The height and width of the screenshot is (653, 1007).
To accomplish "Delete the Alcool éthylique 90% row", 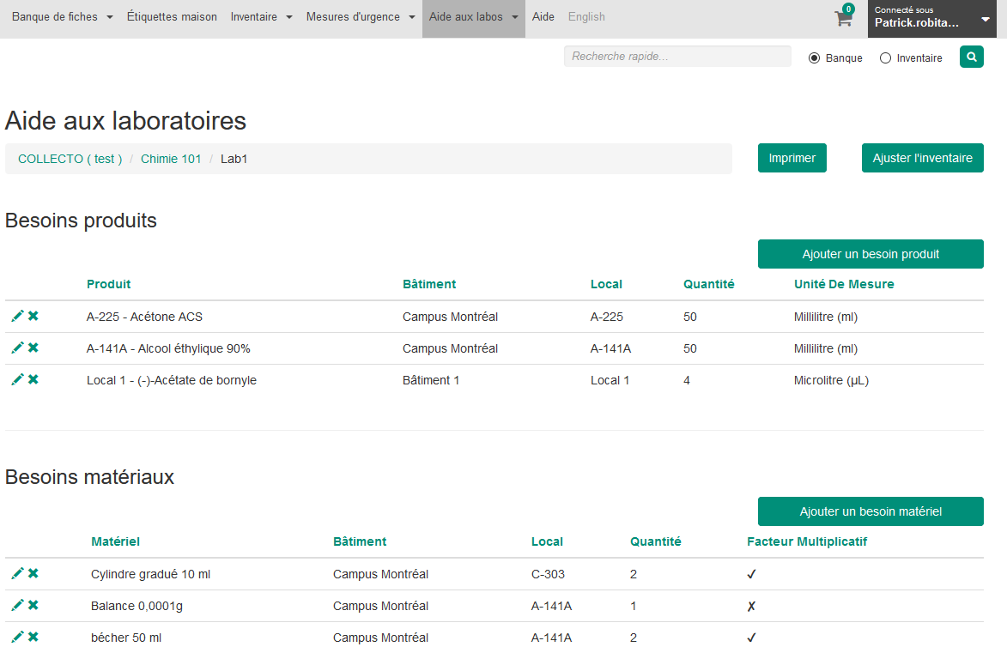I will 33,348.
